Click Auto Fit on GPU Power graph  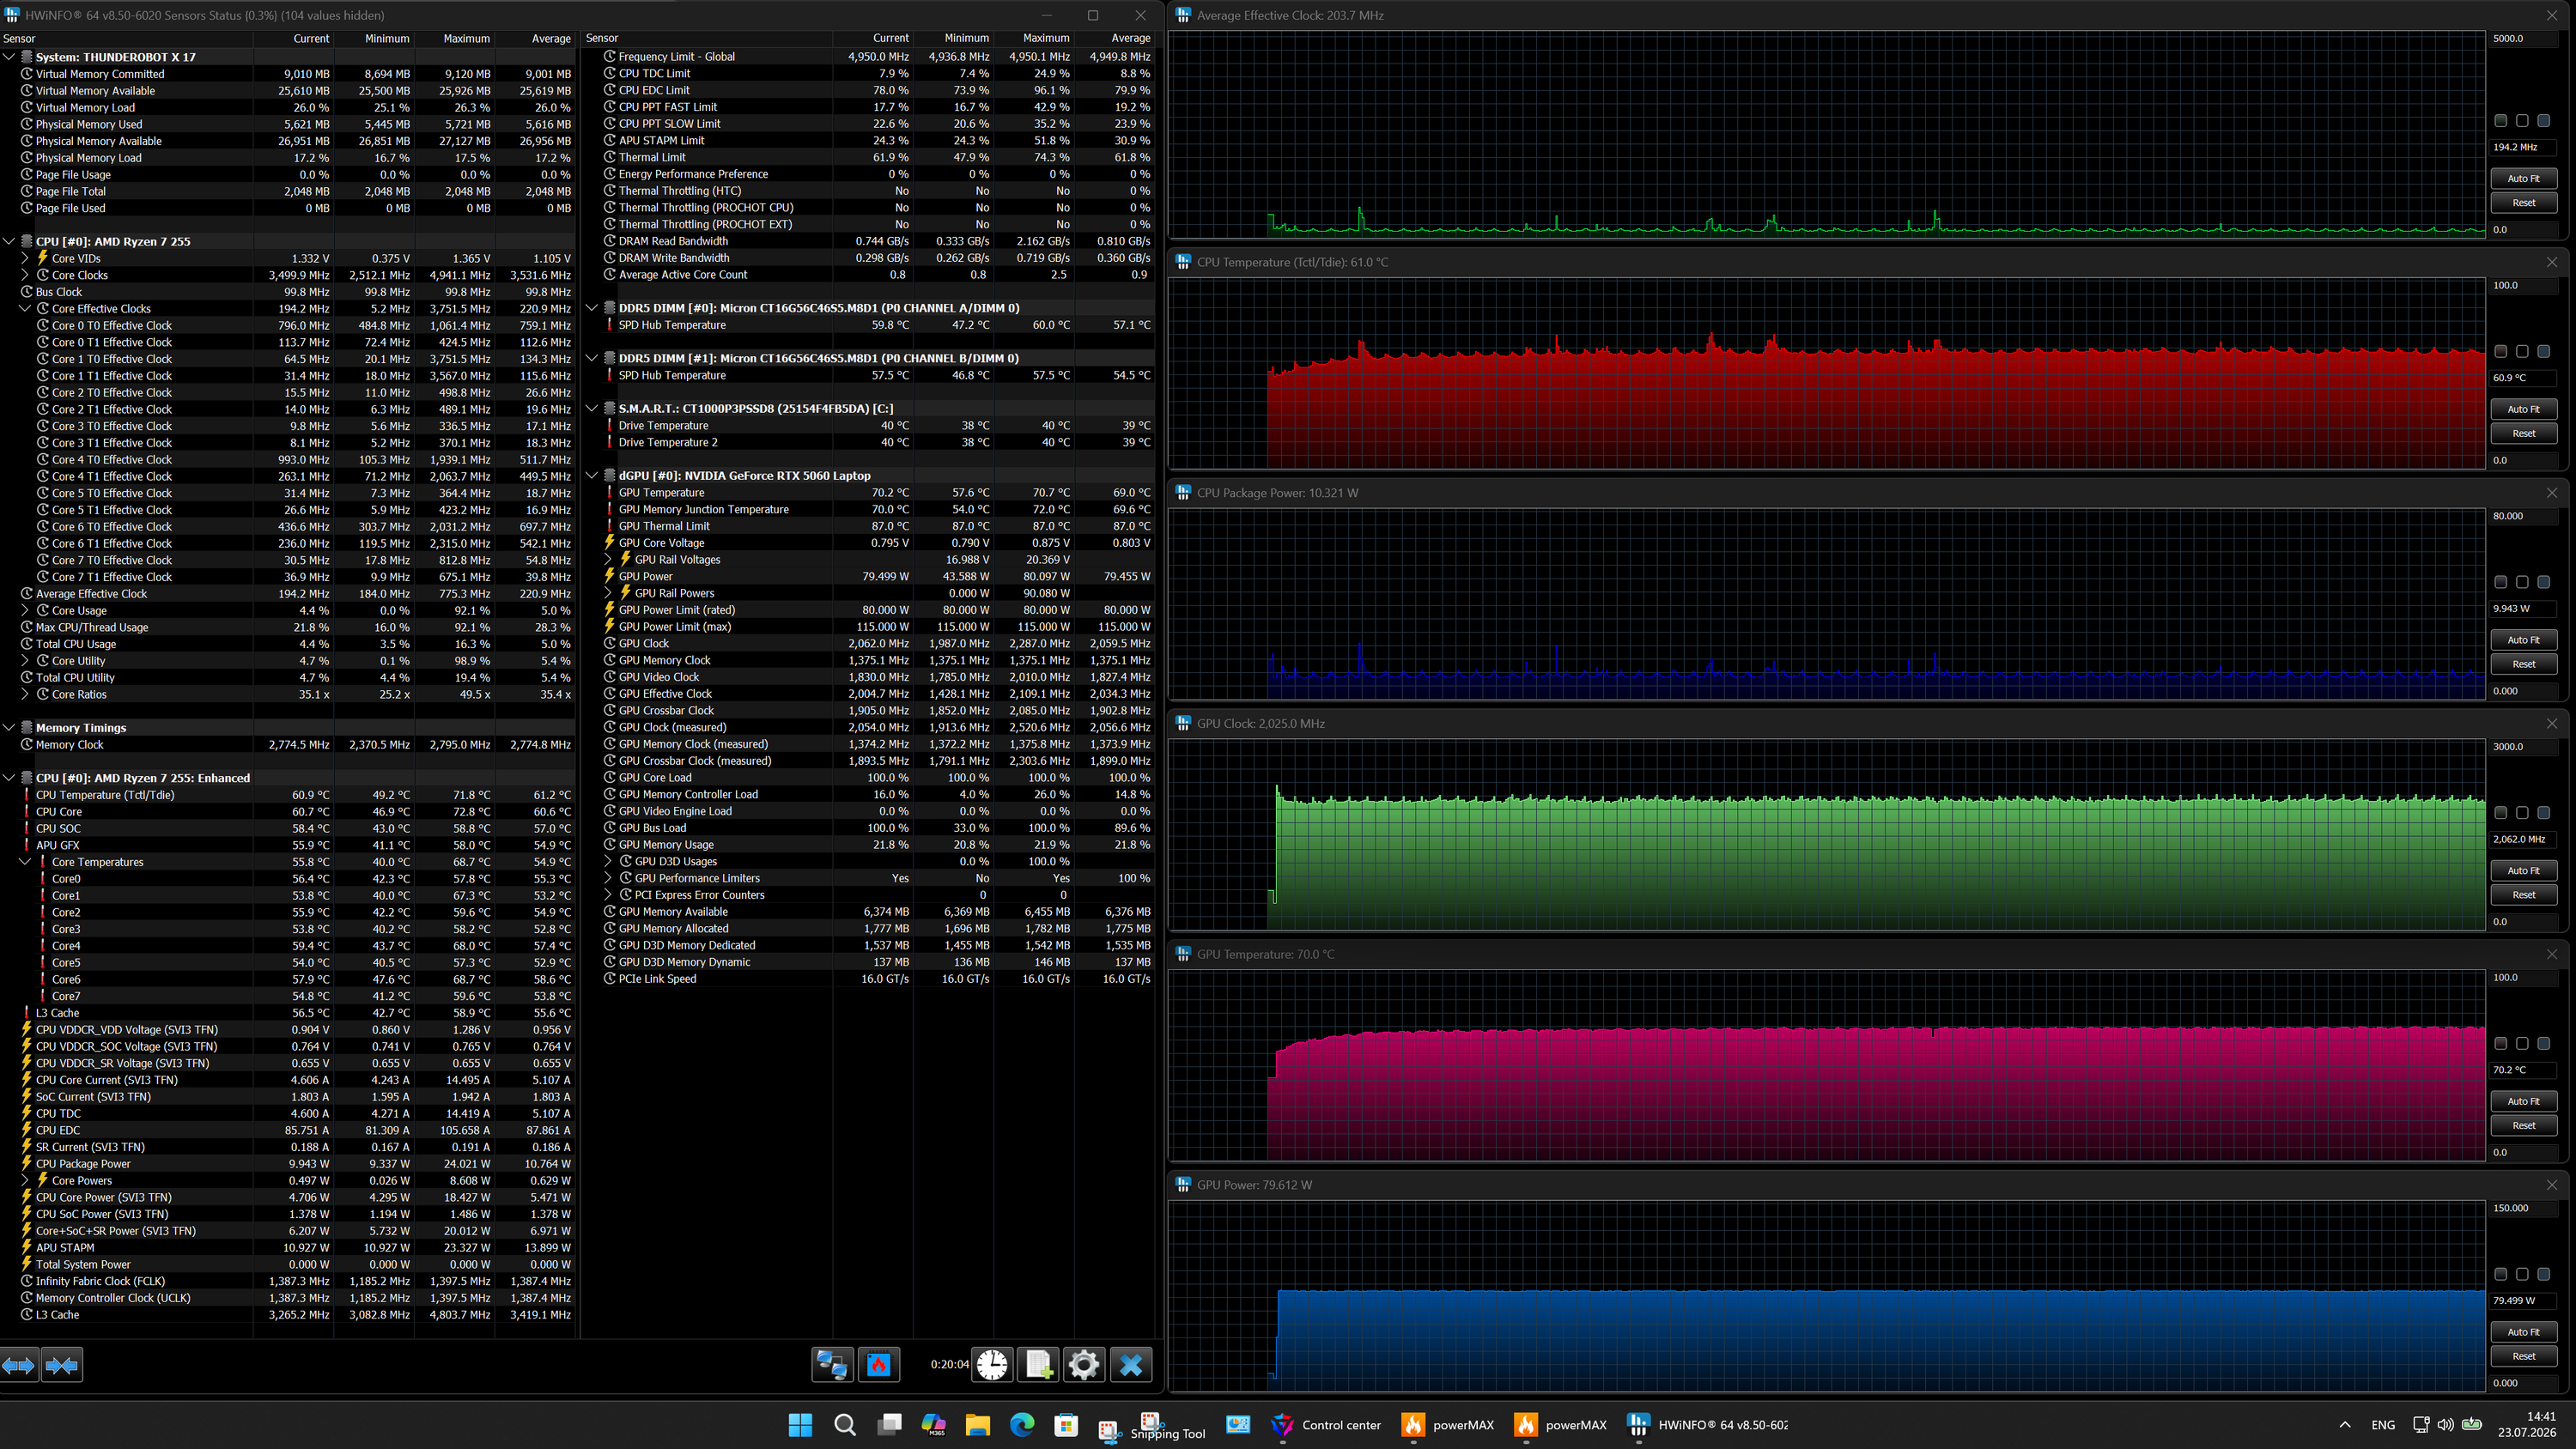tap(2523, 1332)
